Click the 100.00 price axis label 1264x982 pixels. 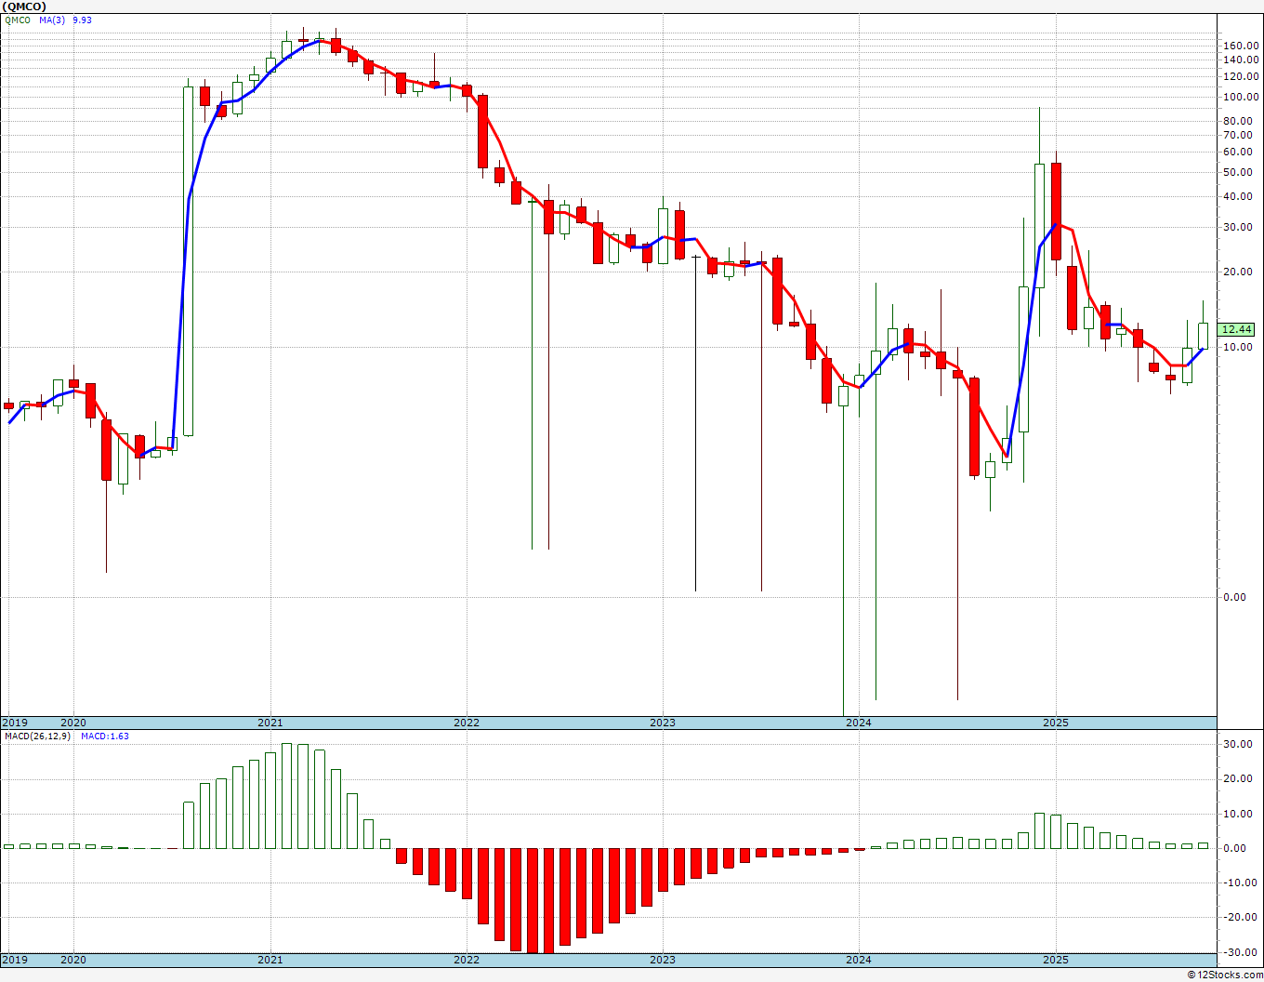coord(1241,97)
